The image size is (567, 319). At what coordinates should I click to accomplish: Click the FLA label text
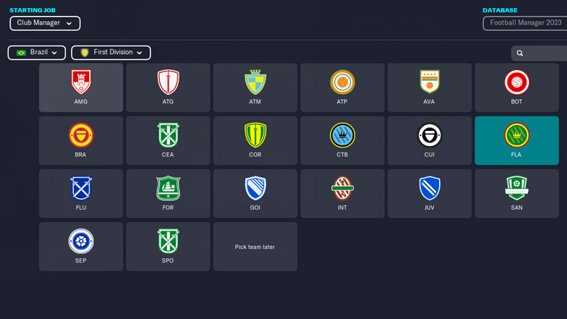tap(516, 155)
